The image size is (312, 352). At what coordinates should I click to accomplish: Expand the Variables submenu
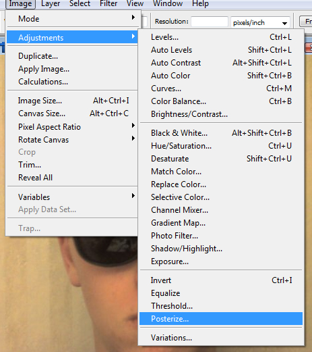pos(72,197)
